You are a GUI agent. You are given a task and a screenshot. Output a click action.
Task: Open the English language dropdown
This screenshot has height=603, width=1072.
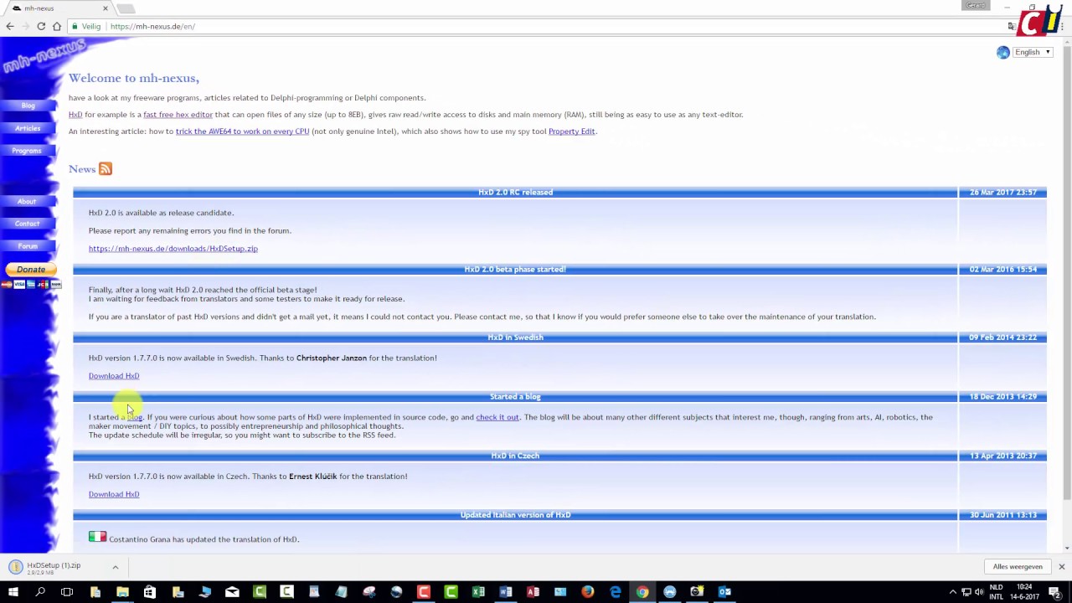[1033, 52]
